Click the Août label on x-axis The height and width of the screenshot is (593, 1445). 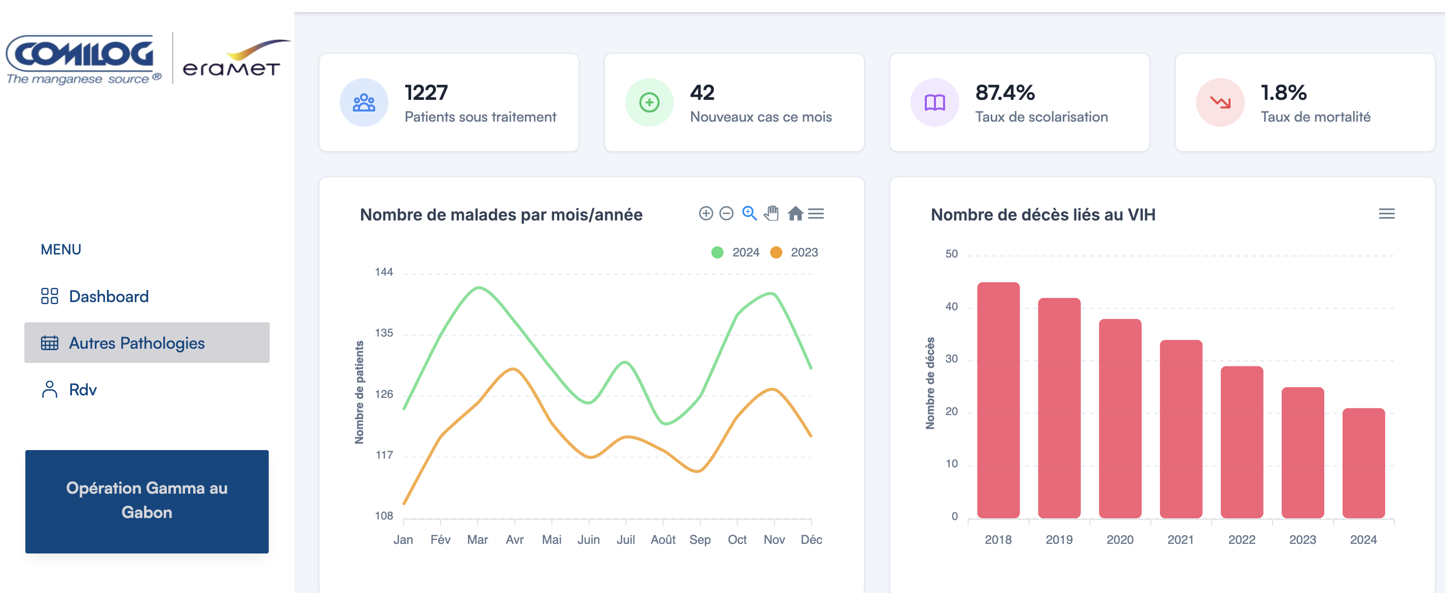[663, 539]
